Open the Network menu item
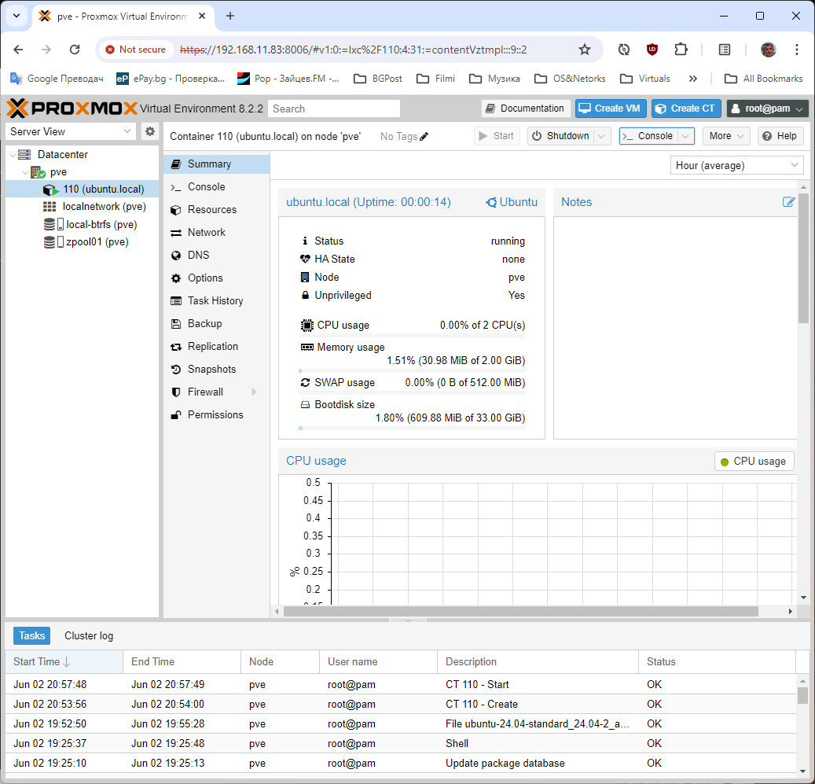Screen dimensions: 815x784 pyautogui.click(x=217, y=233)
